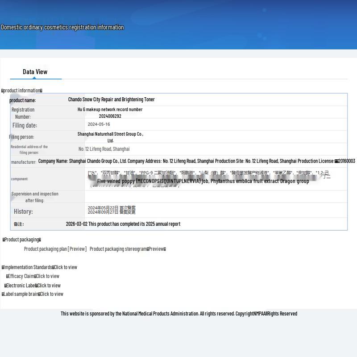This screenshot has width=357, height=357.
Task: Open Efficacy Claim Click to view link
Action: click(47, 276)
